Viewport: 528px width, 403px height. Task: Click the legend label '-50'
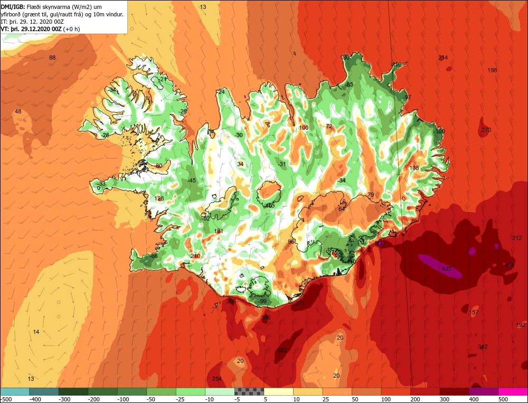pos(152,399)
